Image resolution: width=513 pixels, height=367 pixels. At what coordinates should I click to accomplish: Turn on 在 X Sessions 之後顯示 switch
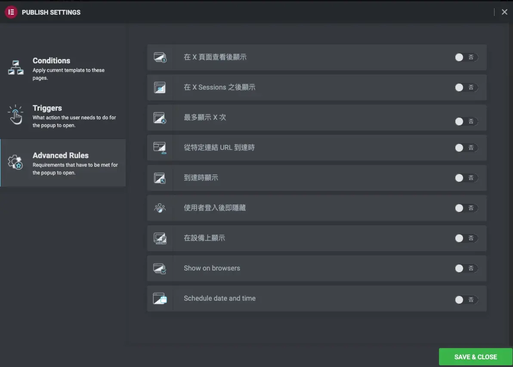click(466, 87)
